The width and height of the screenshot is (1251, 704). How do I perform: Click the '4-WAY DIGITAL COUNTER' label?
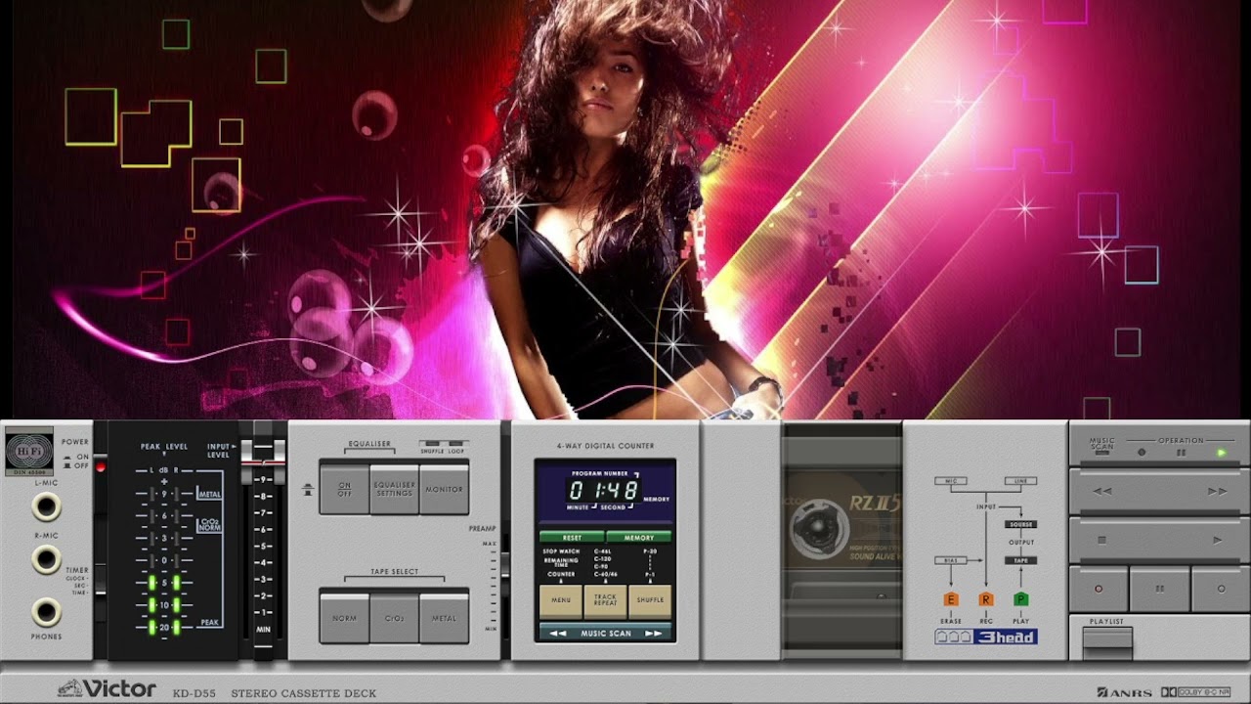coord(605,446)
